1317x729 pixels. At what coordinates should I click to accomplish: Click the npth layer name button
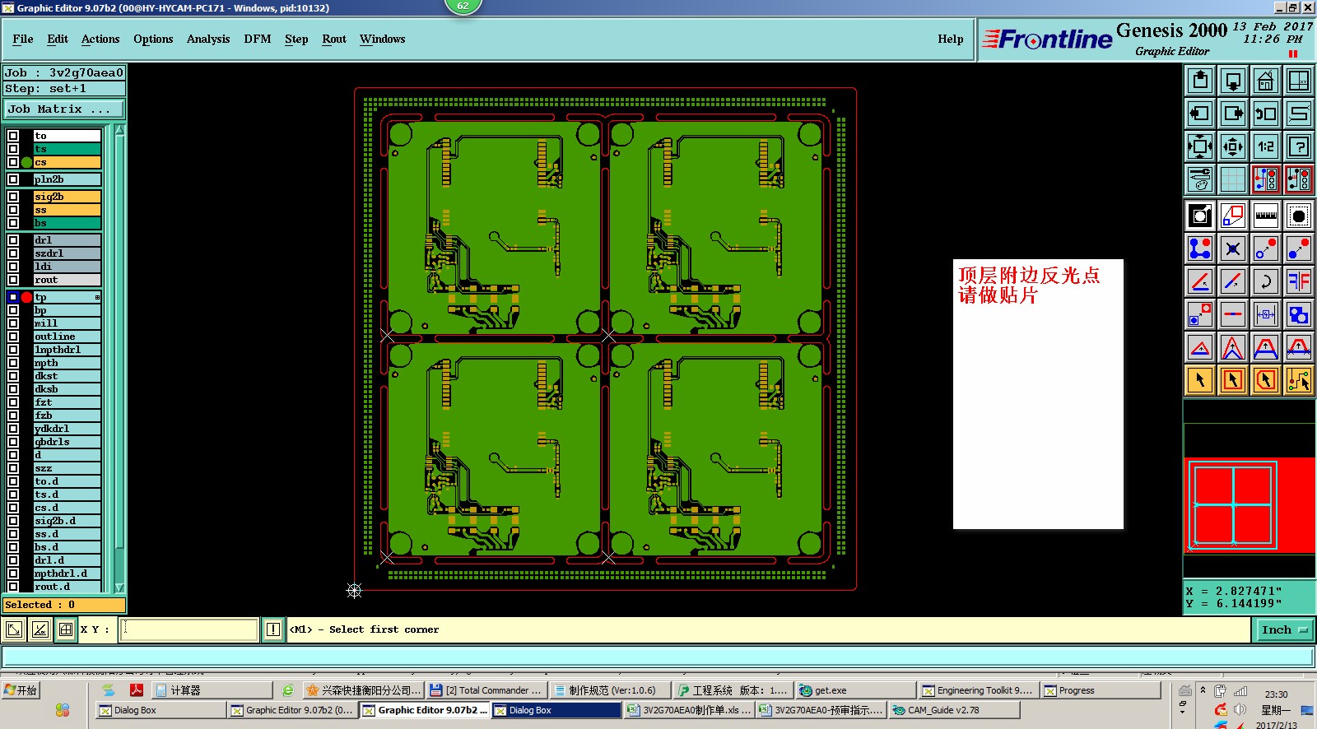tap(67, 363)
